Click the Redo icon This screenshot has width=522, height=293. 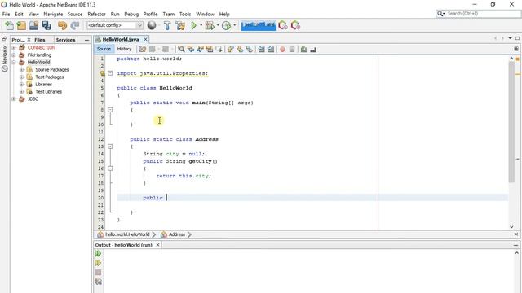coord(75,25)
